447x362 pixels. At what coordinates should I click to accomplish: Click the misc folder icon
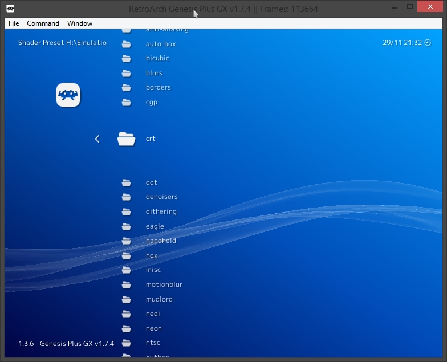pyautogui.click(x=127, y=270)
